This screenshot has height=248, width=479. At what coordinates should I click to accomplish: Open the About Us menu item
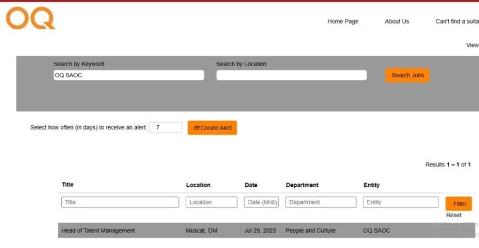397,21
